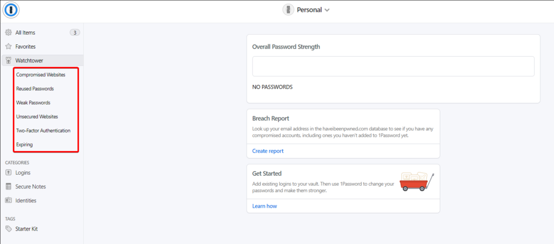Click the Identities card icon
This screenshot has width=554, height=244.
(x=8, y=201)
